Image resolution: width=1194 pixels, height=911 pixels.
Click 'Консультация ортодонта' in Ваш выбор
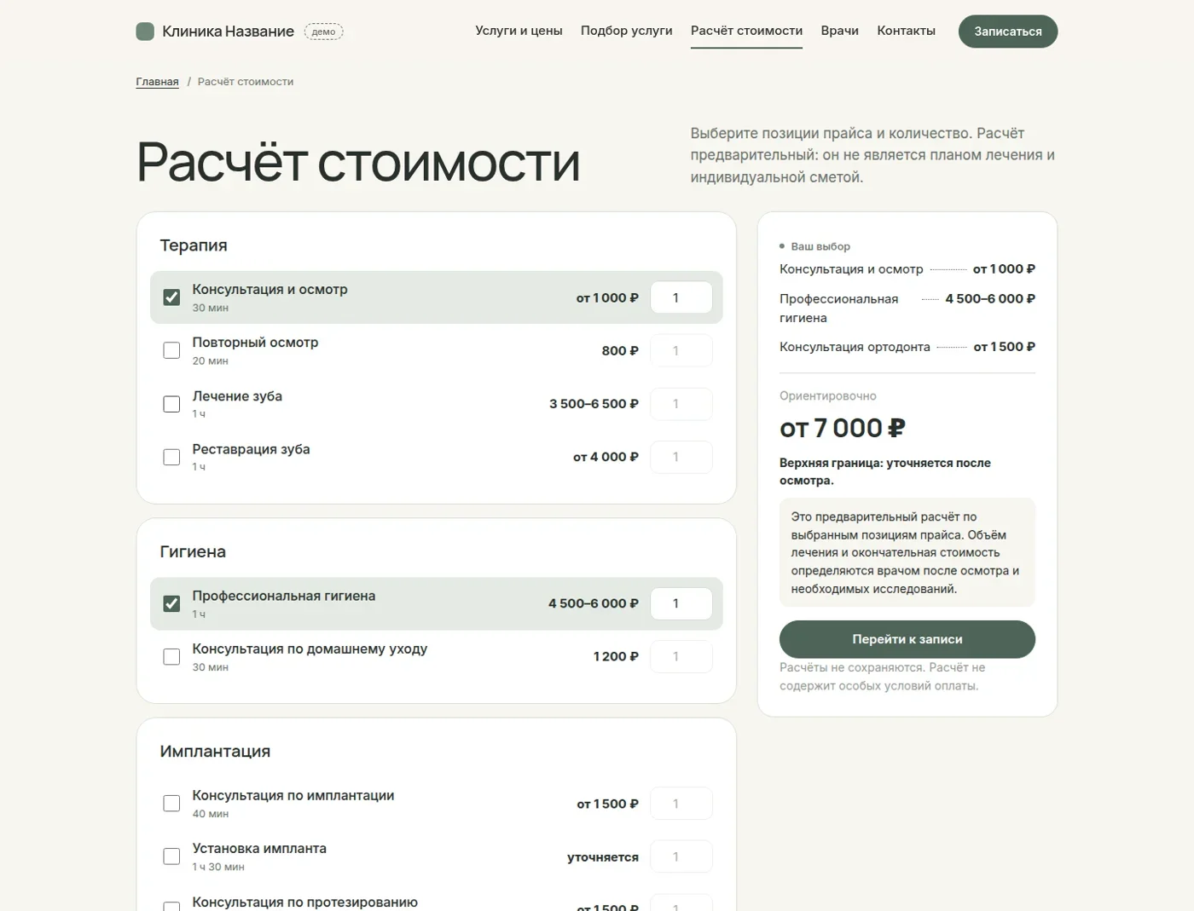pos(855,347)
